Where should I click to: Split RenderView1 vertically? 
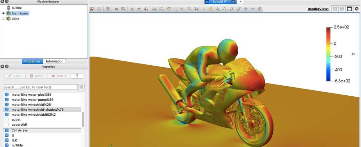(342, 9)
